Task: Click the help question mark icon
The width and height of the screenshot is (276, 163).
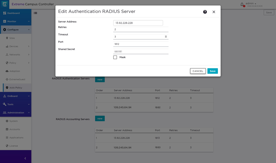Action: (x=205, y=12)
